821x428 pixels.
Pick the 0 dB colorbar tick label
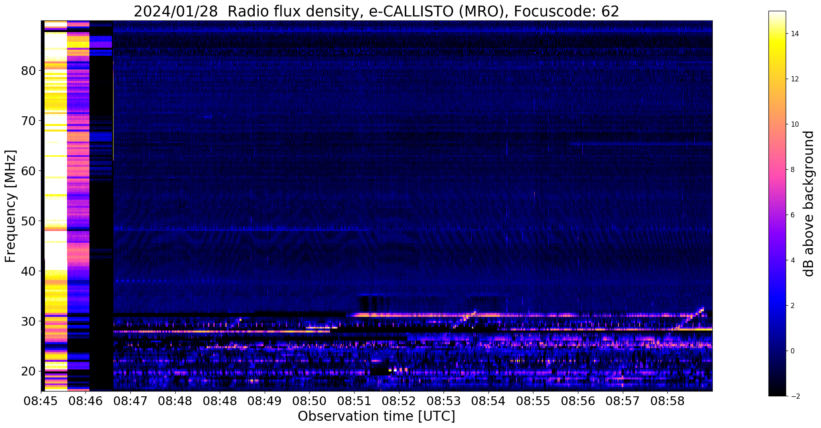[x=792, y=351]
